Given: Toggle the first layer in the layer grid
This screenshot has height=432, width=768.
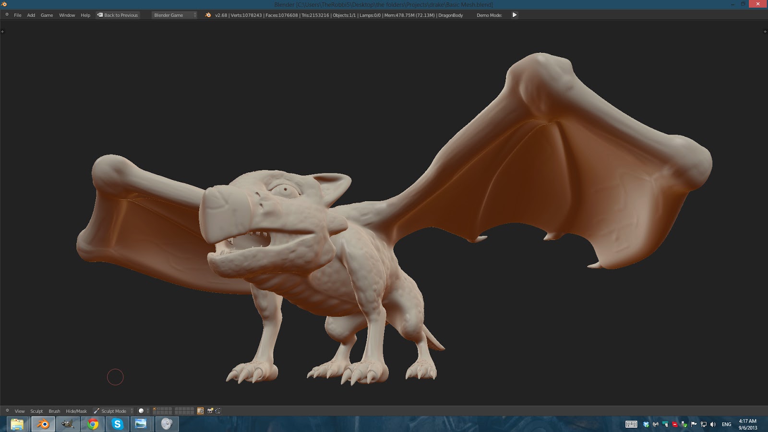Looking at the screenshot, I should pyautogui.click(x=155, y=409).
